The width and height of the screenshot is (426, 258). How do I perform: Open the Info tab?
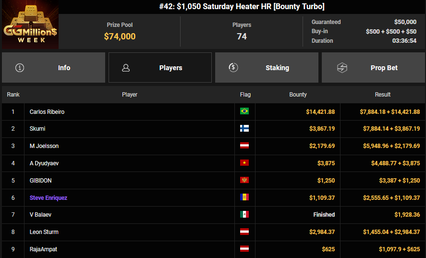click(x=53, y=68)
